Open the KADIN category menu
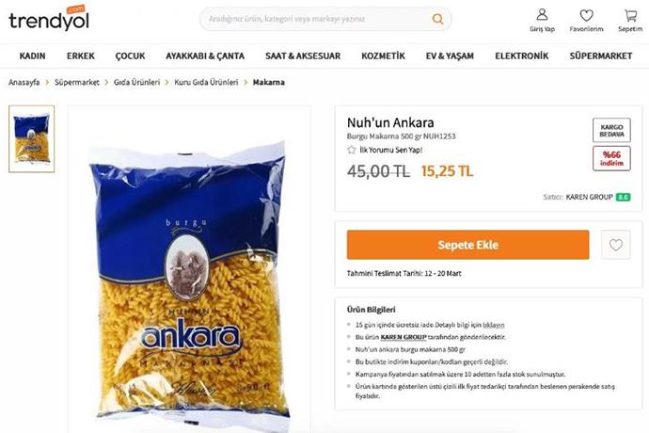Viewport: 649px width, 433px height. (x=32, y=56)
